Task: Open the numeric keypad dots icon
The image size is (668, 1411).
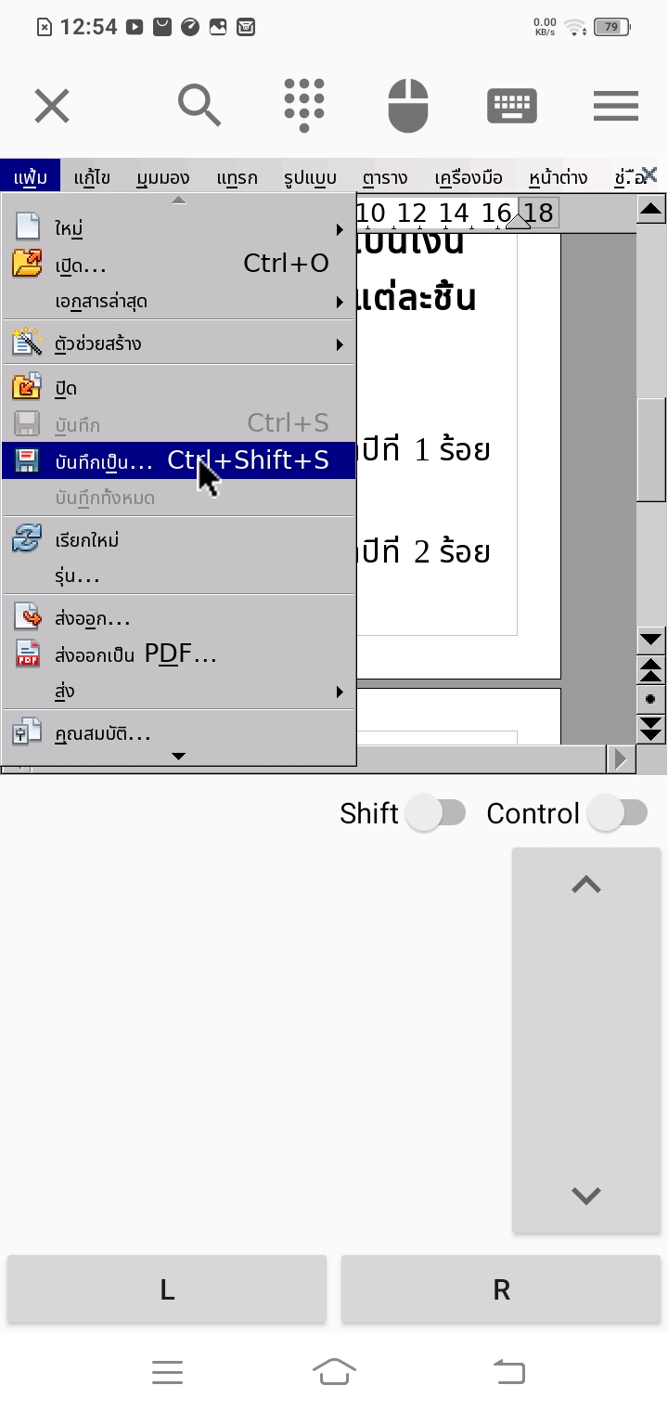Action: (x=304, y=105)
